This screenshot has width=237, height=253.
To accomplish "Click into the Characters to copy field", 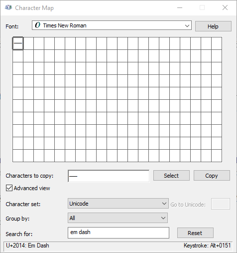I will [x=109, y=176].
